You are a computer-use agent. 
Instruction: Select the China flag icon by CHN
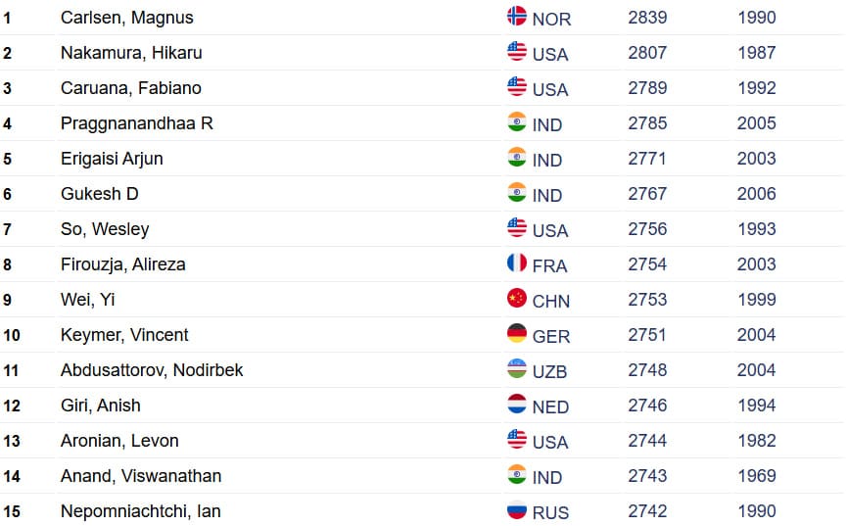(516, 298)
